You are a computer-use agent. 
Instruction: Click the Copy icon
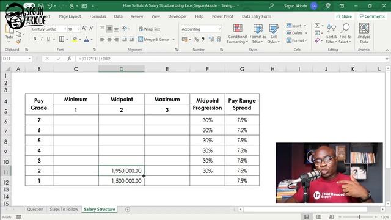click(18, 34)
